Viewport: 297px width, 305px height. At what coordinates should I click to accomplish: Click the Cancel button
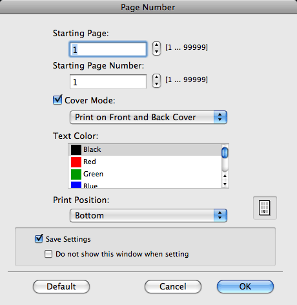[x=173, y=286]
